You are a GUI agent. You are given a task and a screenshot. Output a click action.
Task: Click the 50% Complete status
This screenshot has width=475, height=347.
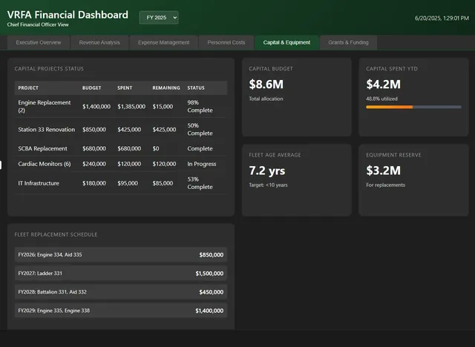pyautogui.click(x=200, y=130)
